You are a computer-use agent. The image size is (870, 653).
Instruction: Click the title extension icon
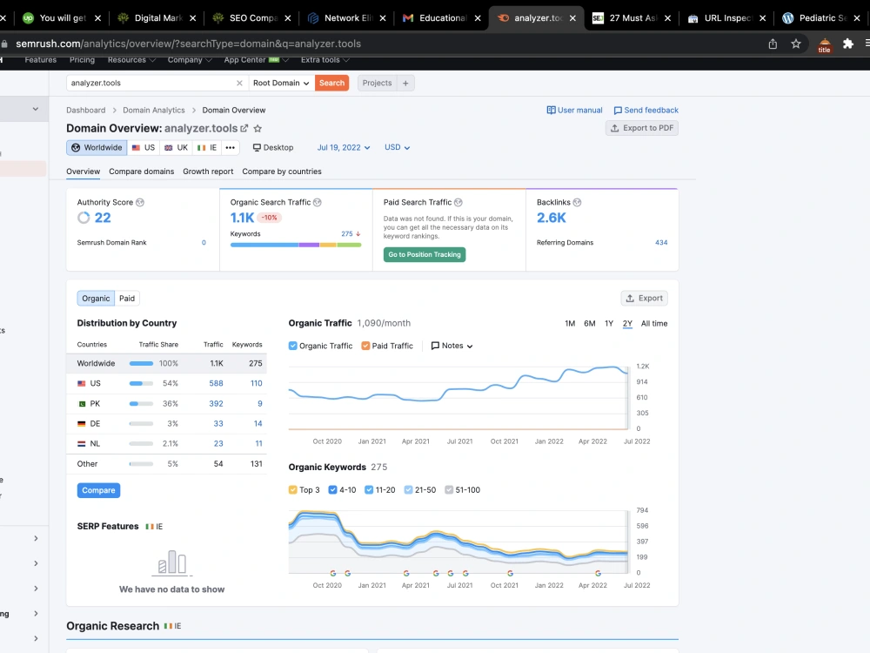825,45
